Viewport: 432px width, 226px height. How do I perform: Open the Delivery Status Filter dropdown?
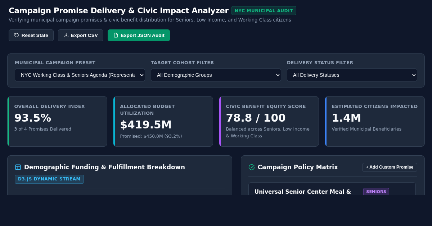[352, 75]
